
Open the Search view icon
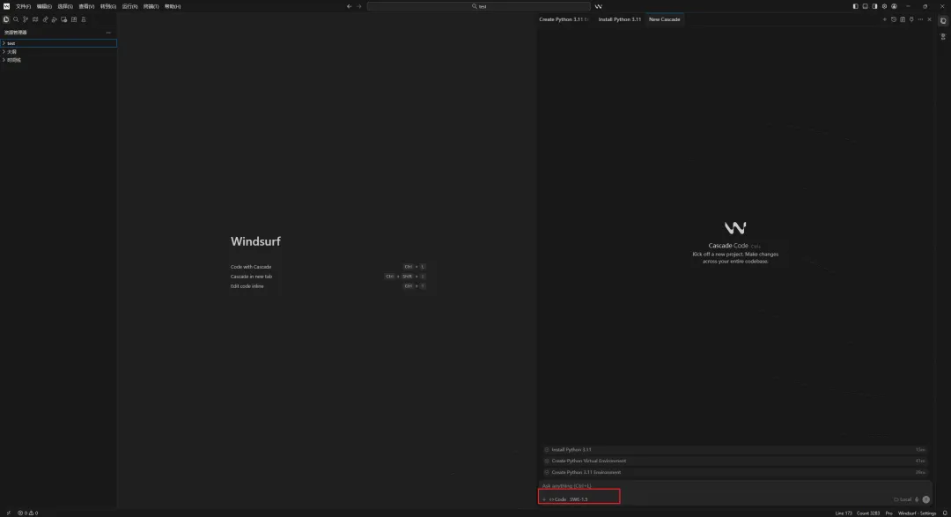tap(16, 19)
